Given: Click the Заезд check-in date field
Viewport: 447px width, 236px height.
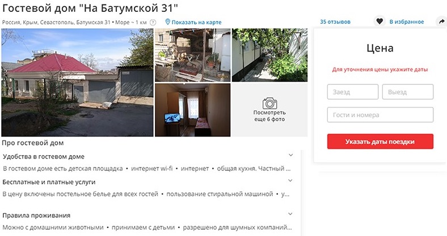Looking at the screenshot, I should pos(353,92).
